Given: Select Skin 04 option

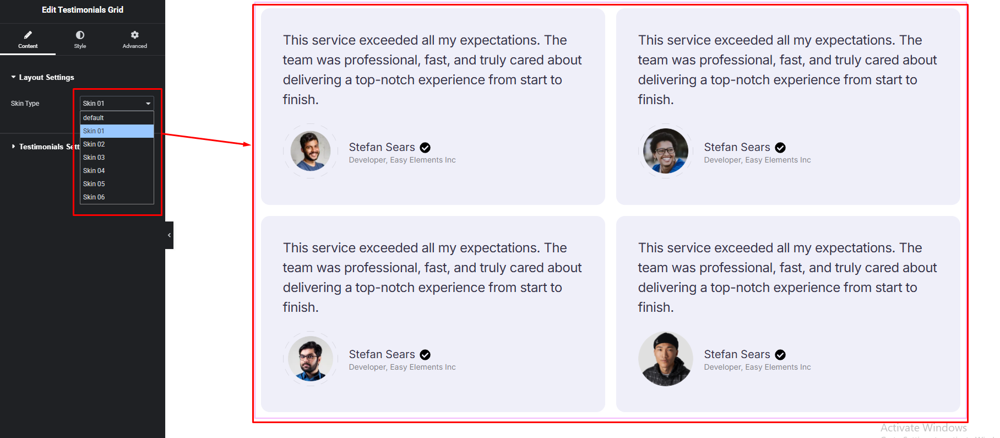Looking at the screenshot, I should click(117, 171).
